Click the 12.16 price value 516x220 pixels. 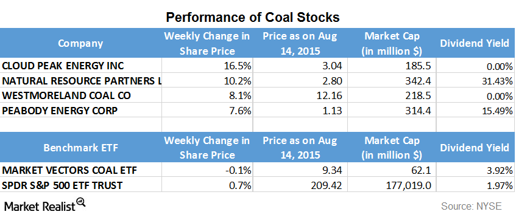327,95
